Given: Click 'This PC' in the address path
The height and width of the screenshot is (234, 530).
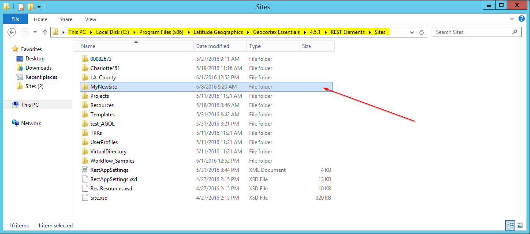Looking at the screenshot, I should 77,32.
